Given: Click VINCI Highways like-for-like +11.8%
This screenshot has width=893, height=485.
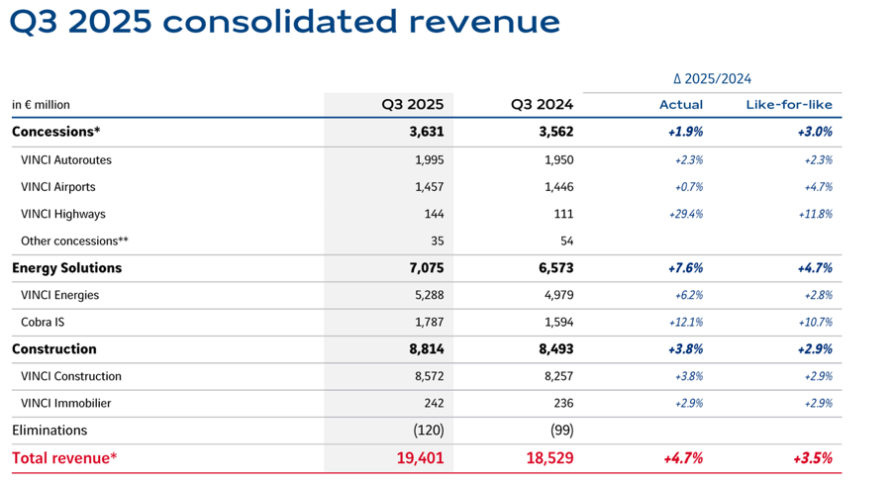Looking at the screenshot, I should click(x=816, y=214).
